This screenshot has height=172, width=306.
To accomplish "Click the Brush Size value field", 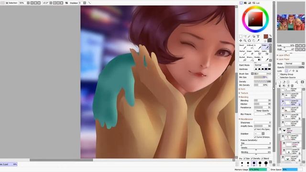I will click(x=262, y=74).
